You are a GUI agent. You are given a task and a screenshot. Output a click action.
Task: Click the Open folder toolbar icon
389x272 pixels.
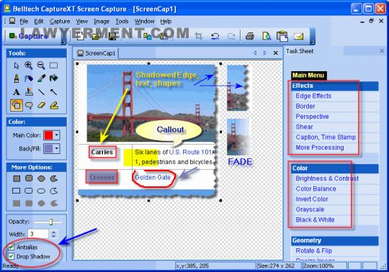coord(96,37)
